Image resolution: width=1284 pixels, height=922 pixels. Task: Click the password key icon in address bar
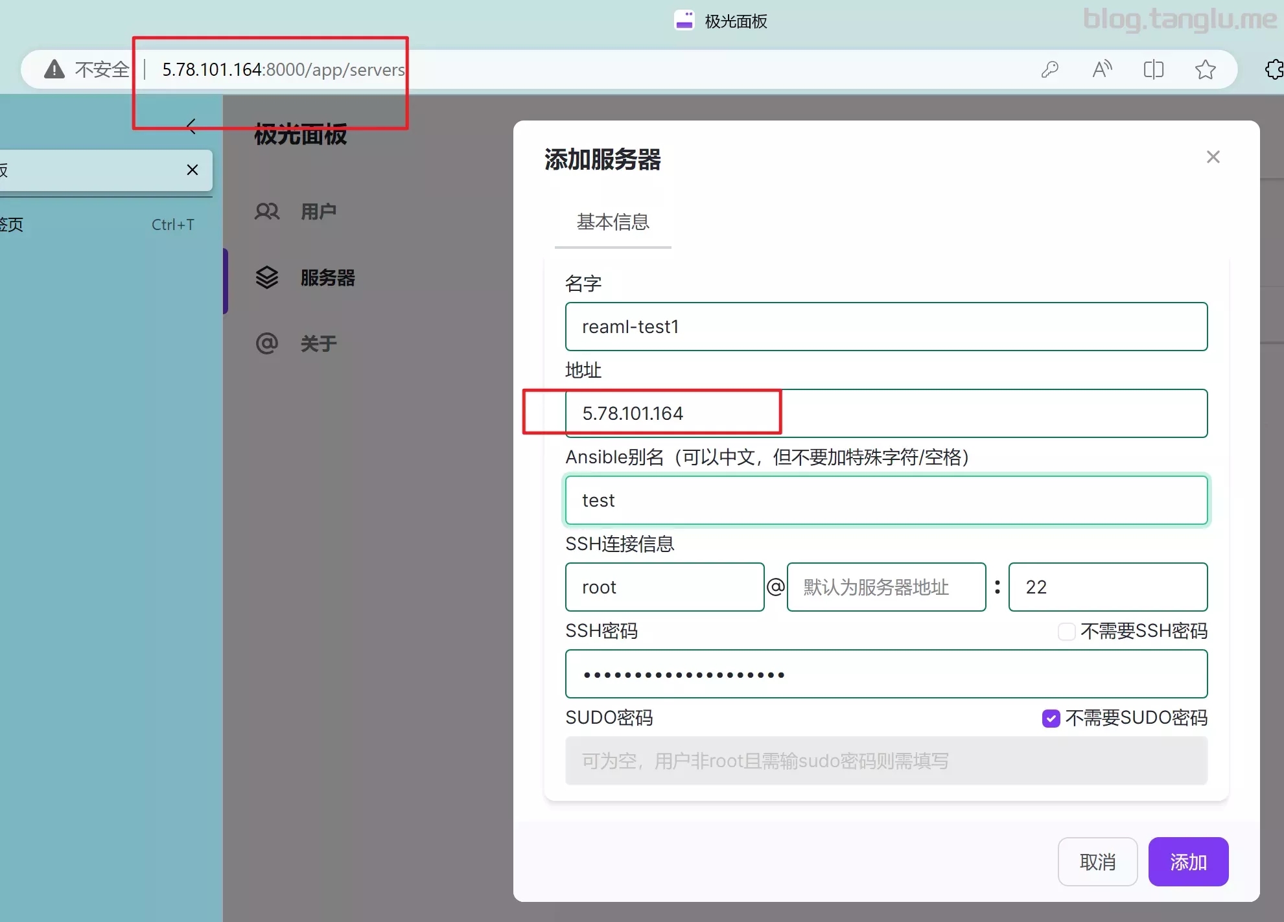(x=1049, y=69)
